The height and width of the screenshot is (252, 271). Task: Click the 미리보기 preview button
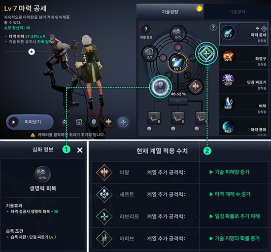tap(30, 122)
